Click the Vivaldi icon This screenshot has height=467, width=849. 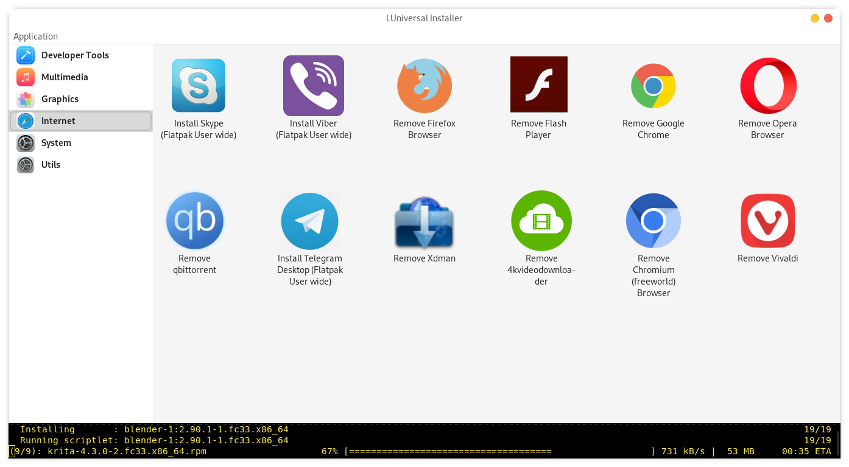768,221
